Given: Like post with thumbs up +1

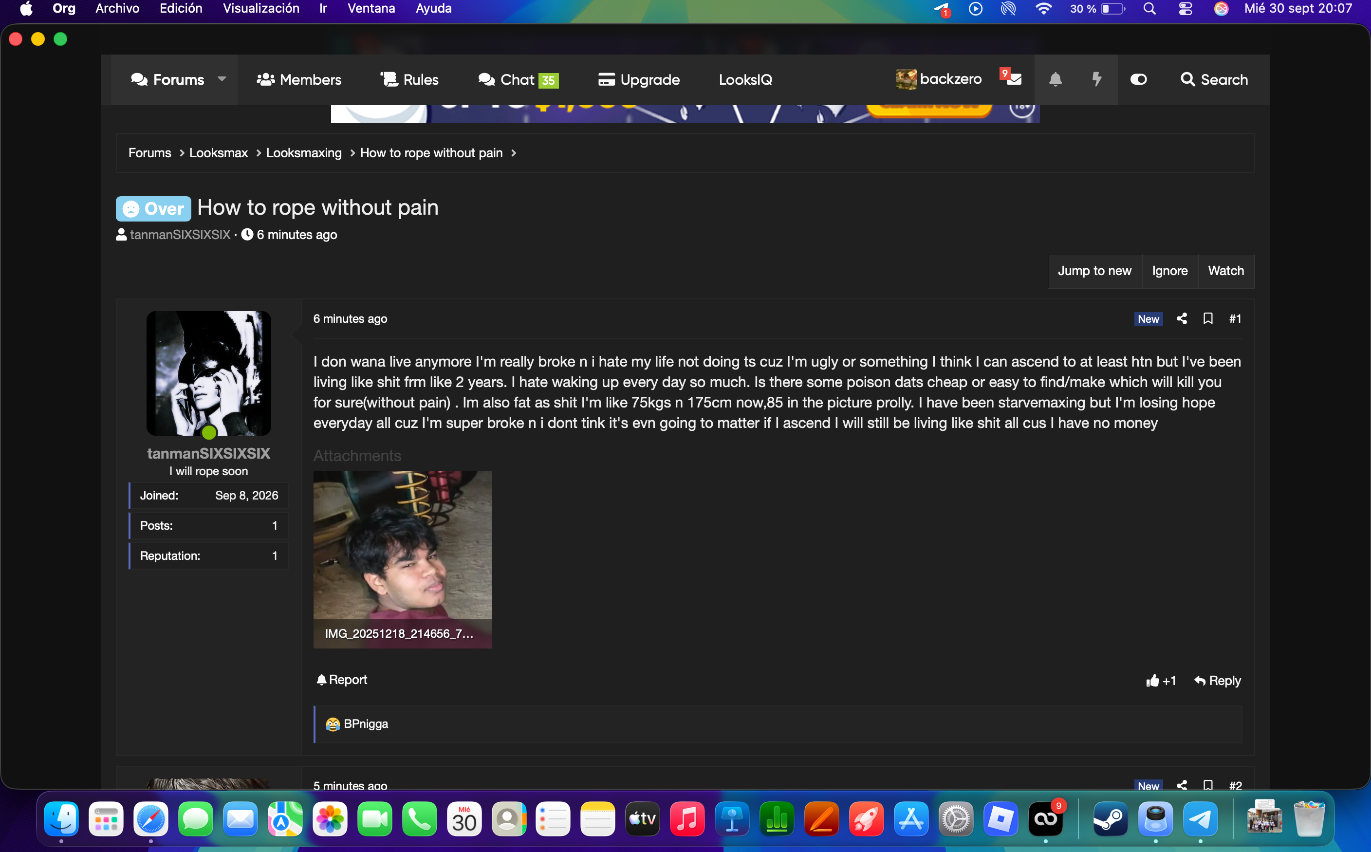Looking at the screenshot, I should (x=1161, y=681).
